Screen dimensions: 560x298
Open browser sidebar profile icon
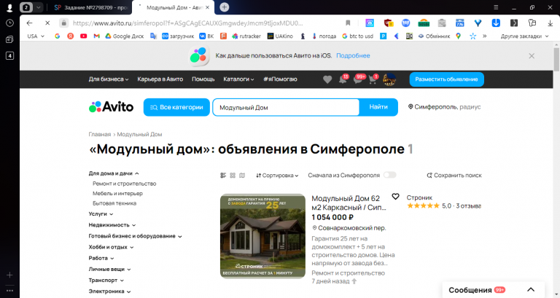tap(9, 7)
